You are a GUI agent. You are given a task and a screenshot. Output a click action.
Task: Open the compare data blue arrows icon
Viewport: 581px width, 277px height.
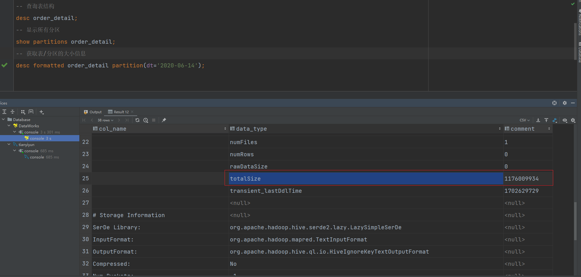coord(555,120)
